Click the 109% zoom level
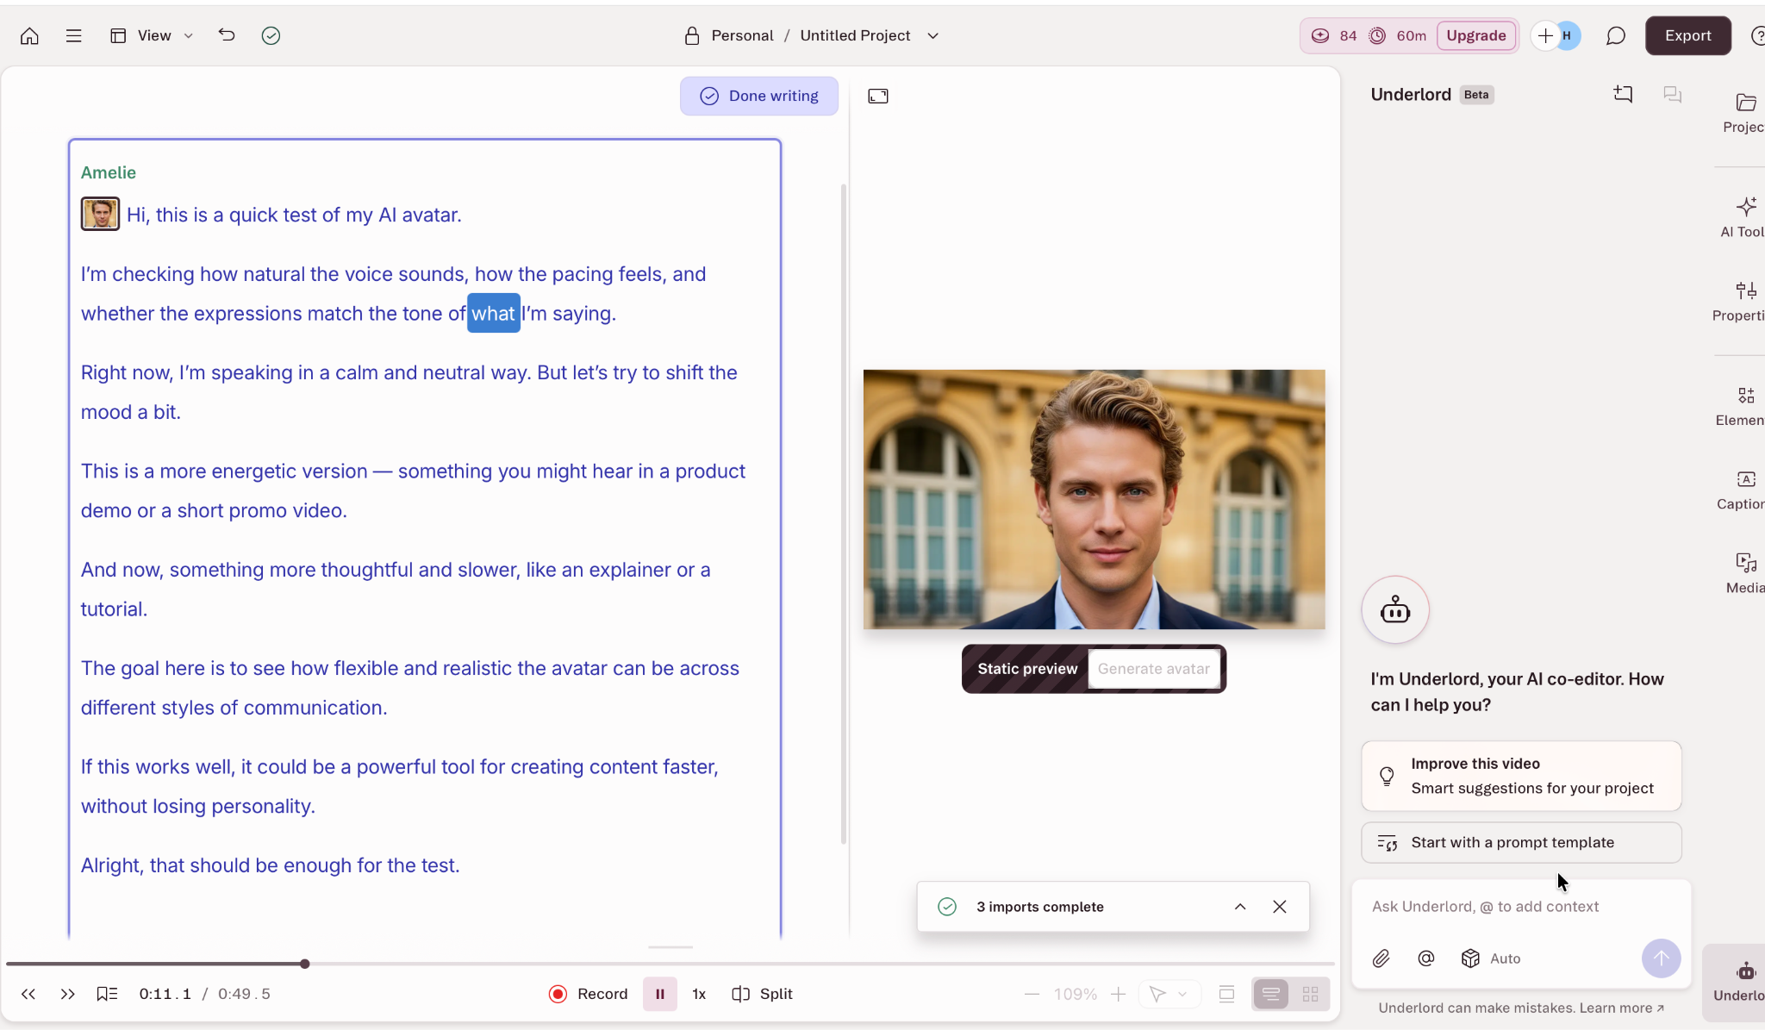This screenshot has height=1030, width=1765. click(x=1075, y=994)
